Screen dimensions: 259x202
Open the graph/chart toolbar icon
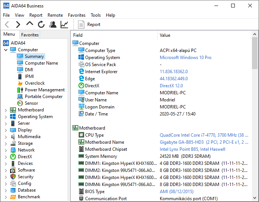64,25
